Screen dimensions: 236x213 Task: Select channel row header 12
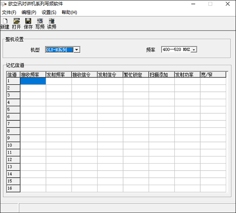13,160
